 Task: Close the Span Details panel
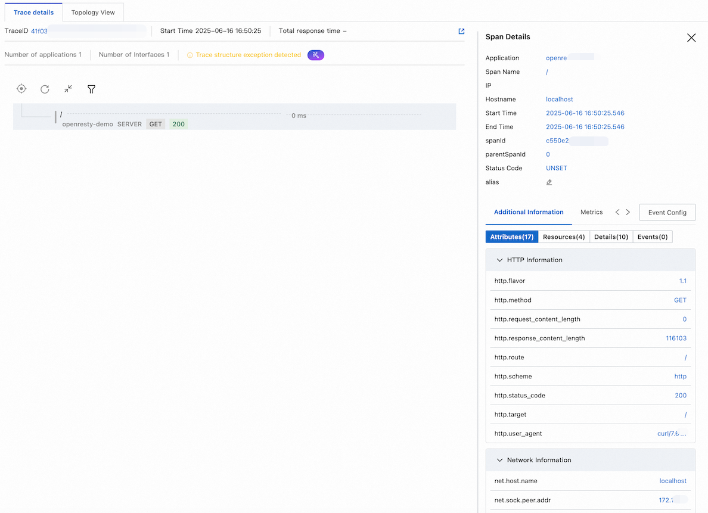691,38
